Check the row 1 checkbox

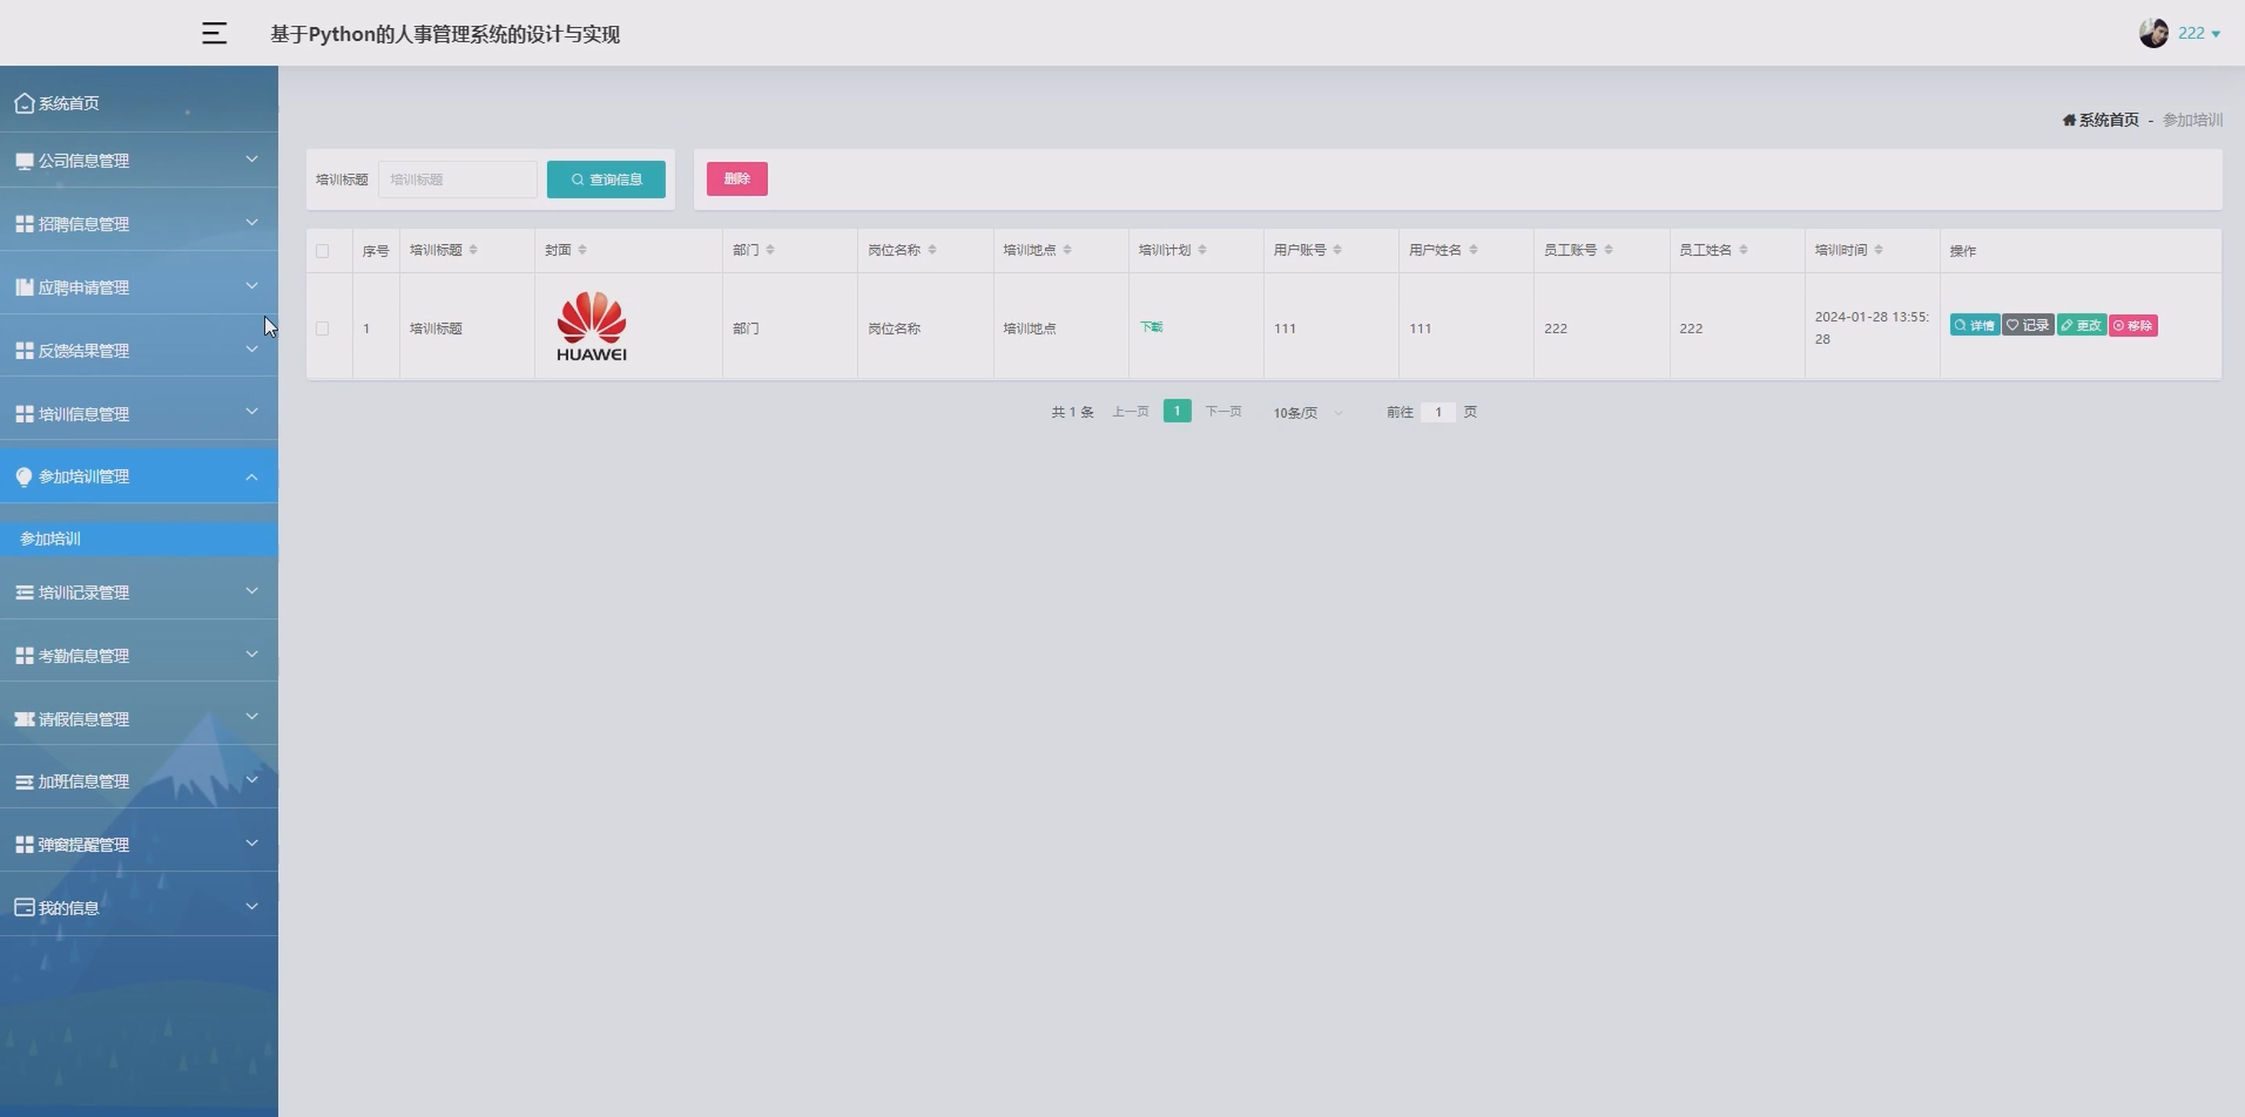[x=323, y=329]
